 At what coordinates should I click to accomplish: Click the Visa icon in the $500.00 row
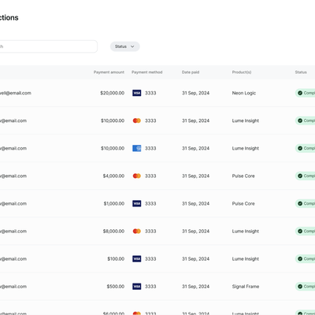[x=137, y=287]
